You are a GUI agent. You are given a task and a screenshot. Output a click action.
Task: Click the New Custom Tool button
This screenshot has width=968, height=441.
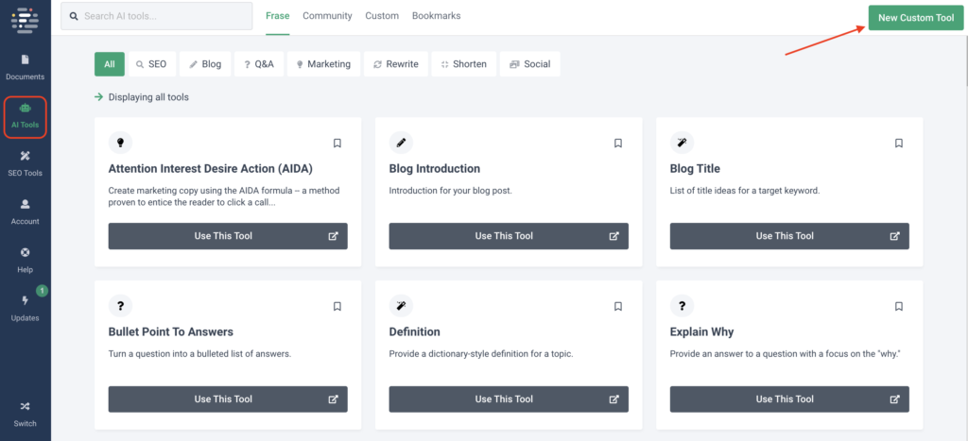915,17
